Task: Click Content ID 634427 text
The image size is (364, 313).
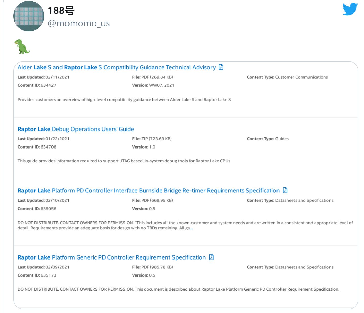Action: pos(37,85)
